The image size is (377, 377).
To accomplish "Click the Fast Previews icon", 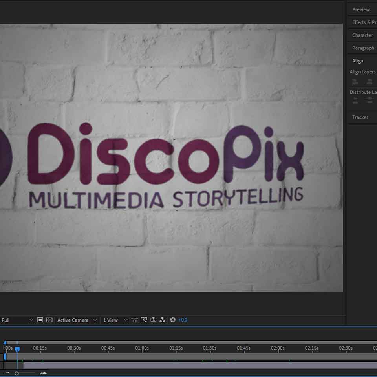I will [144, 320].
